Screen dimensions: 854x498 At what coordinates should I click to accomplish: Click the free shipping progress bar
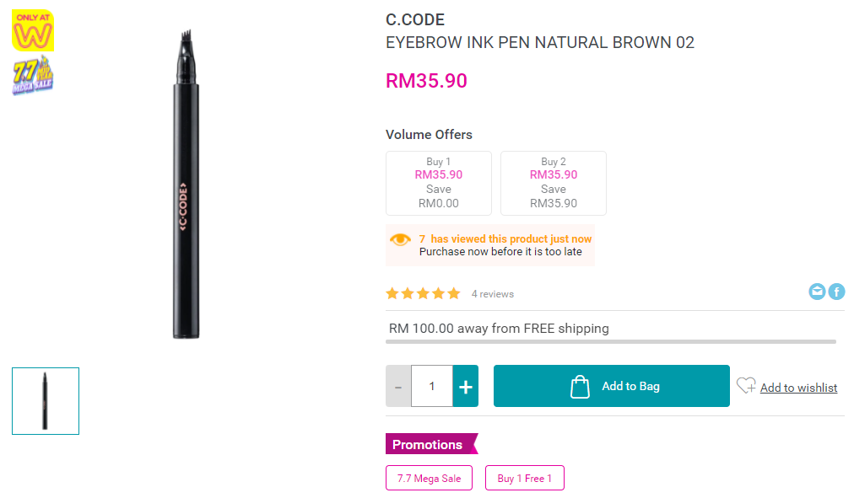(x=611, y=341)
